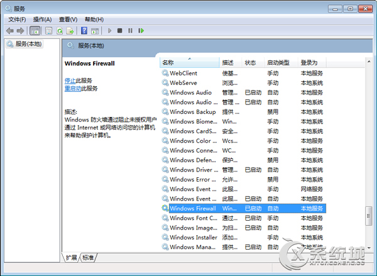Open the 帮助(H) menu
Image resolution: width=377 pixels, height=276 pixels.
94,19
